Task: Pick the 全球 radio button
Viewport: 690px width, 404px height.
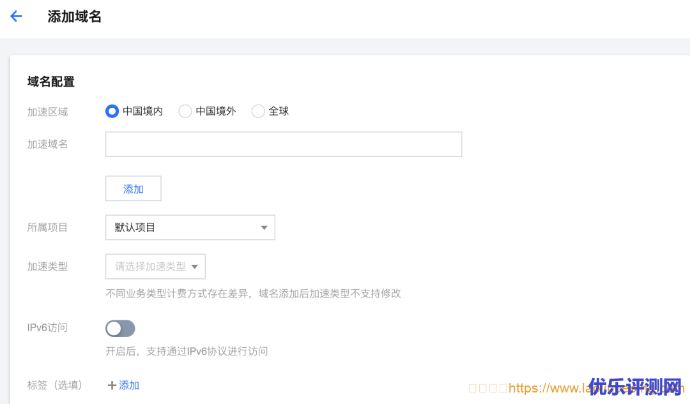Action: tap(258, 111)
